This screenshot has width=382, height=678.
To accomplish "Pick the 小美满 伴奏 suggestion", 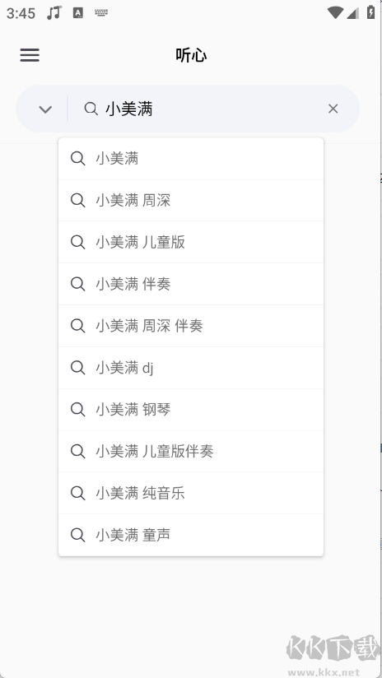I will (x=191, y=284).
